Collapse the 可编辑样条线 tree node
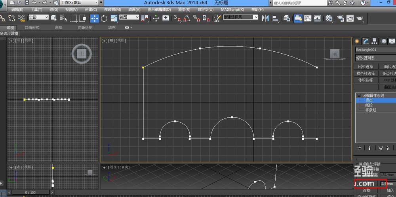 click(359, 96)
